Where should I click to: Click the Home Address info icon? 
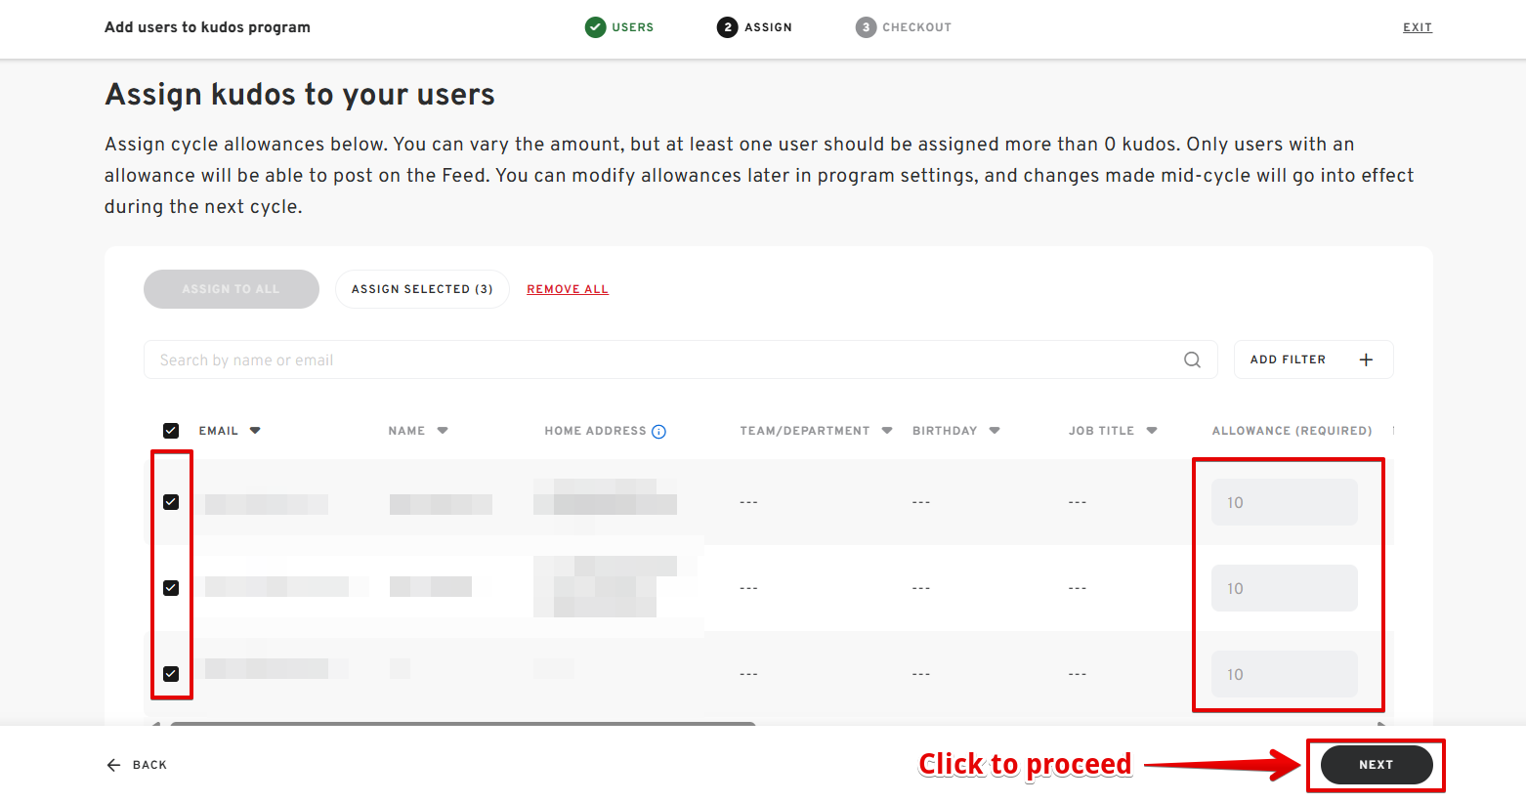click(658, 432)
